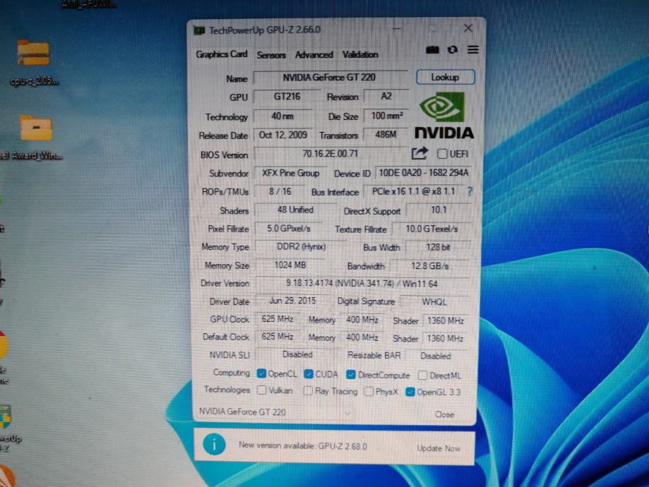This screenshot has height=487, width=649.
Task: Click the Driver Date Jun 29, 2015
Action: tap(292, 301)
